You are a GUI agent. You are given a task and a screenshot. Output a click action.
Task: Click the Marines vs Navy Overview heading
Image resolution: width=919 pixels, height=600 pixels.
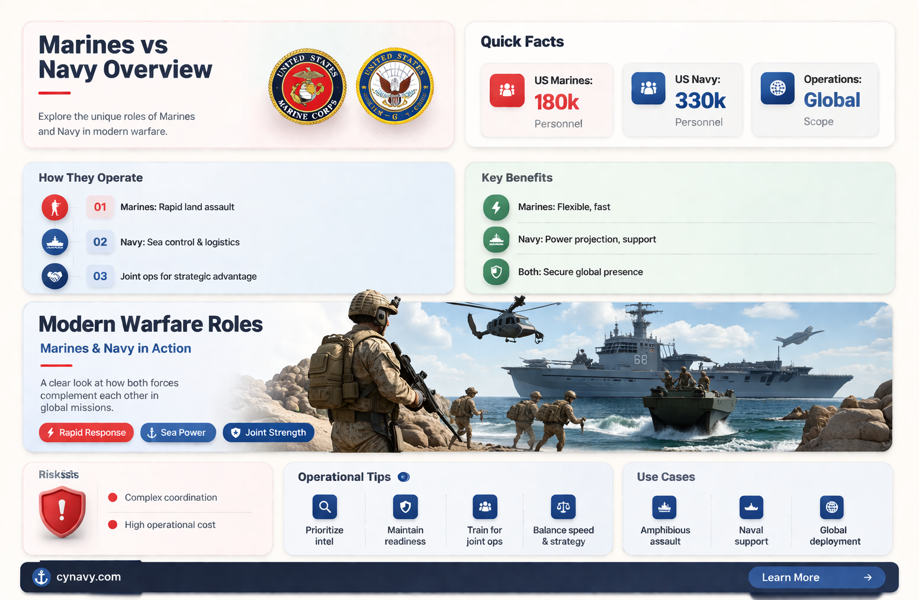[125, 57]
